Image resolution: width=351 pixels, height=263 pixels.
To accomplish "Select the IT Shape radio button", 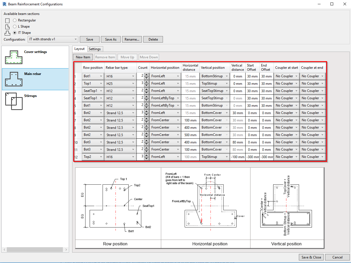I will coord(15,33).
